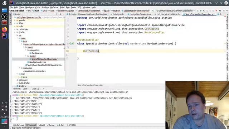The image size is (229, 129).
Task: Select Local (2) terminal tab
Action: pos(35,89)
